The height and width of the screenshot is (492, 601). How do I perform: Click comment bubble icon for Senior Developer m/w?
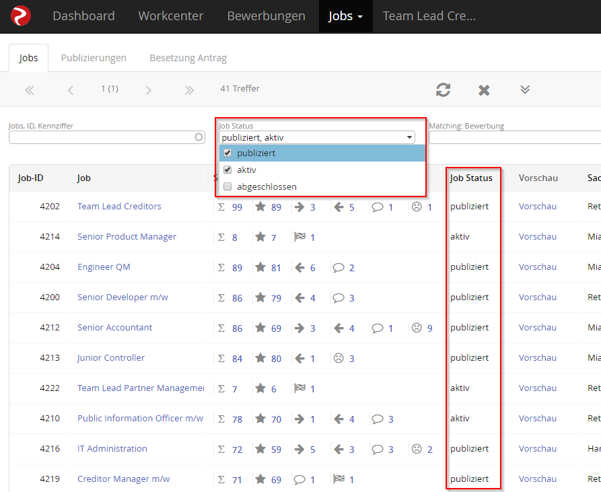pyautogui.click(x=339, y=297)
